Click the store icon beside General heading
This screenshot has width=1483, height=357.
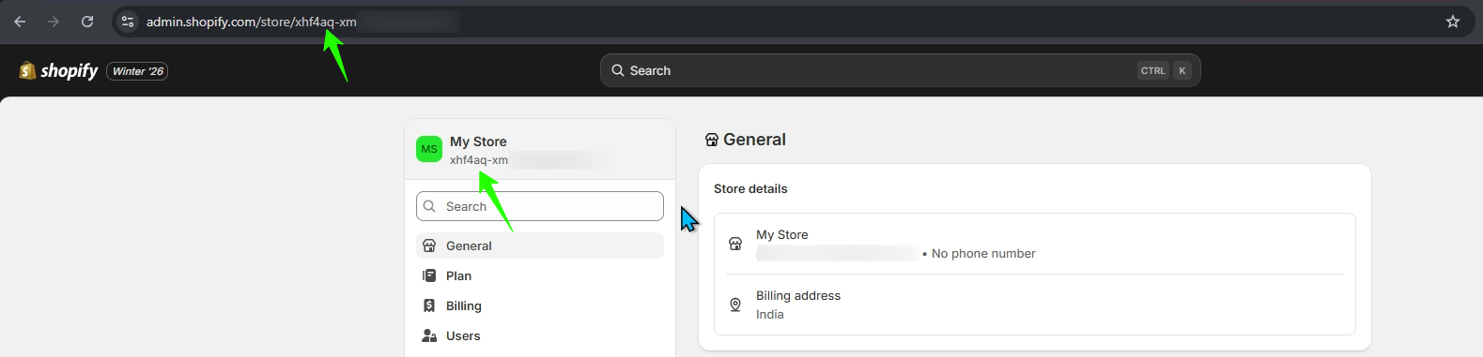[712, 140]
